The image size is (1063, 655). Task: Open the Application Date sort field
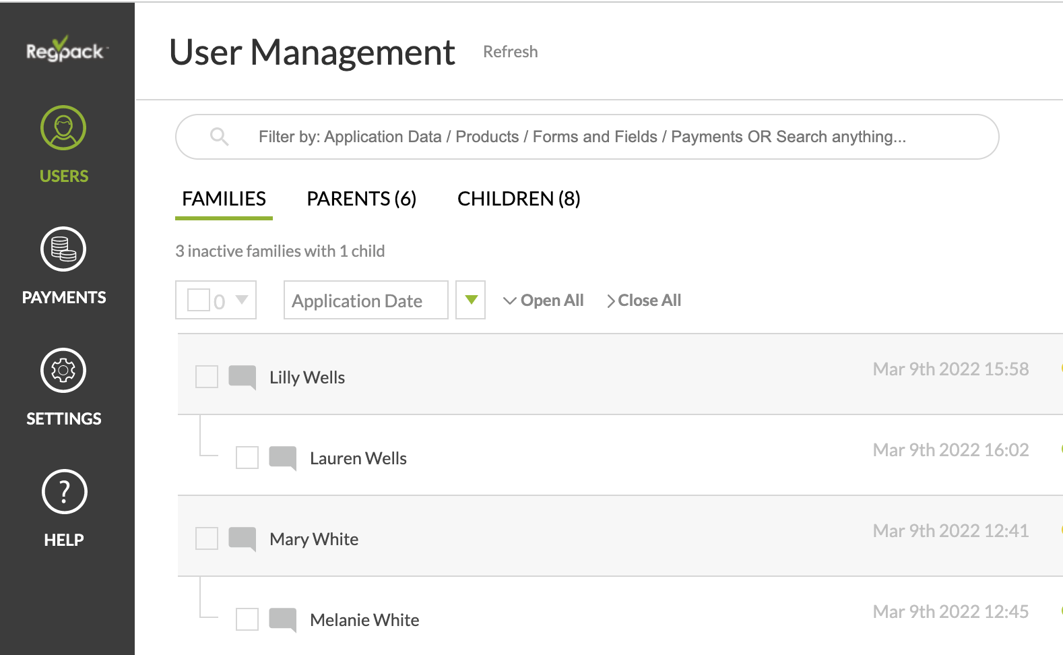pyautogui.click(x=366, y=300)
